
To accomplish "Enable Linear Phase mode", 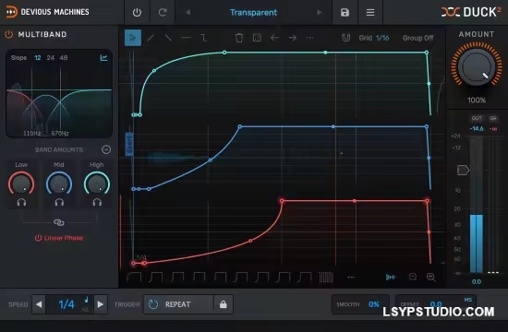I will tap(59, 238).
